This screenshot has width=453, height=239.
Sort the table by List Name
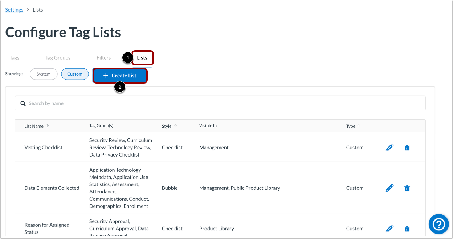click(x=36, y=126)
